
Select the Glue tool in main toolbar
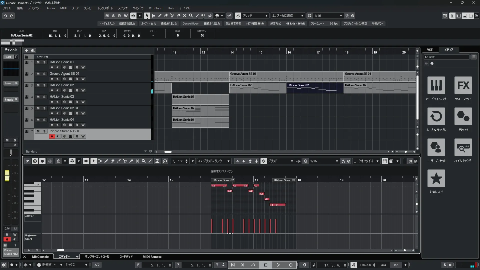(x=178, y=15)
